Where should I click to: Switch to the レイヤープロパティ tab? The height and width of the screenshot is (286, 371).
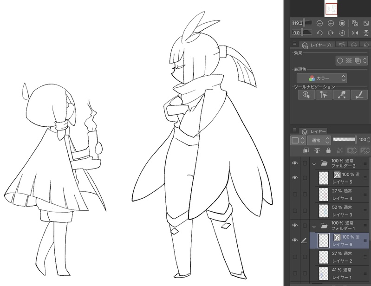coord(317,45)
